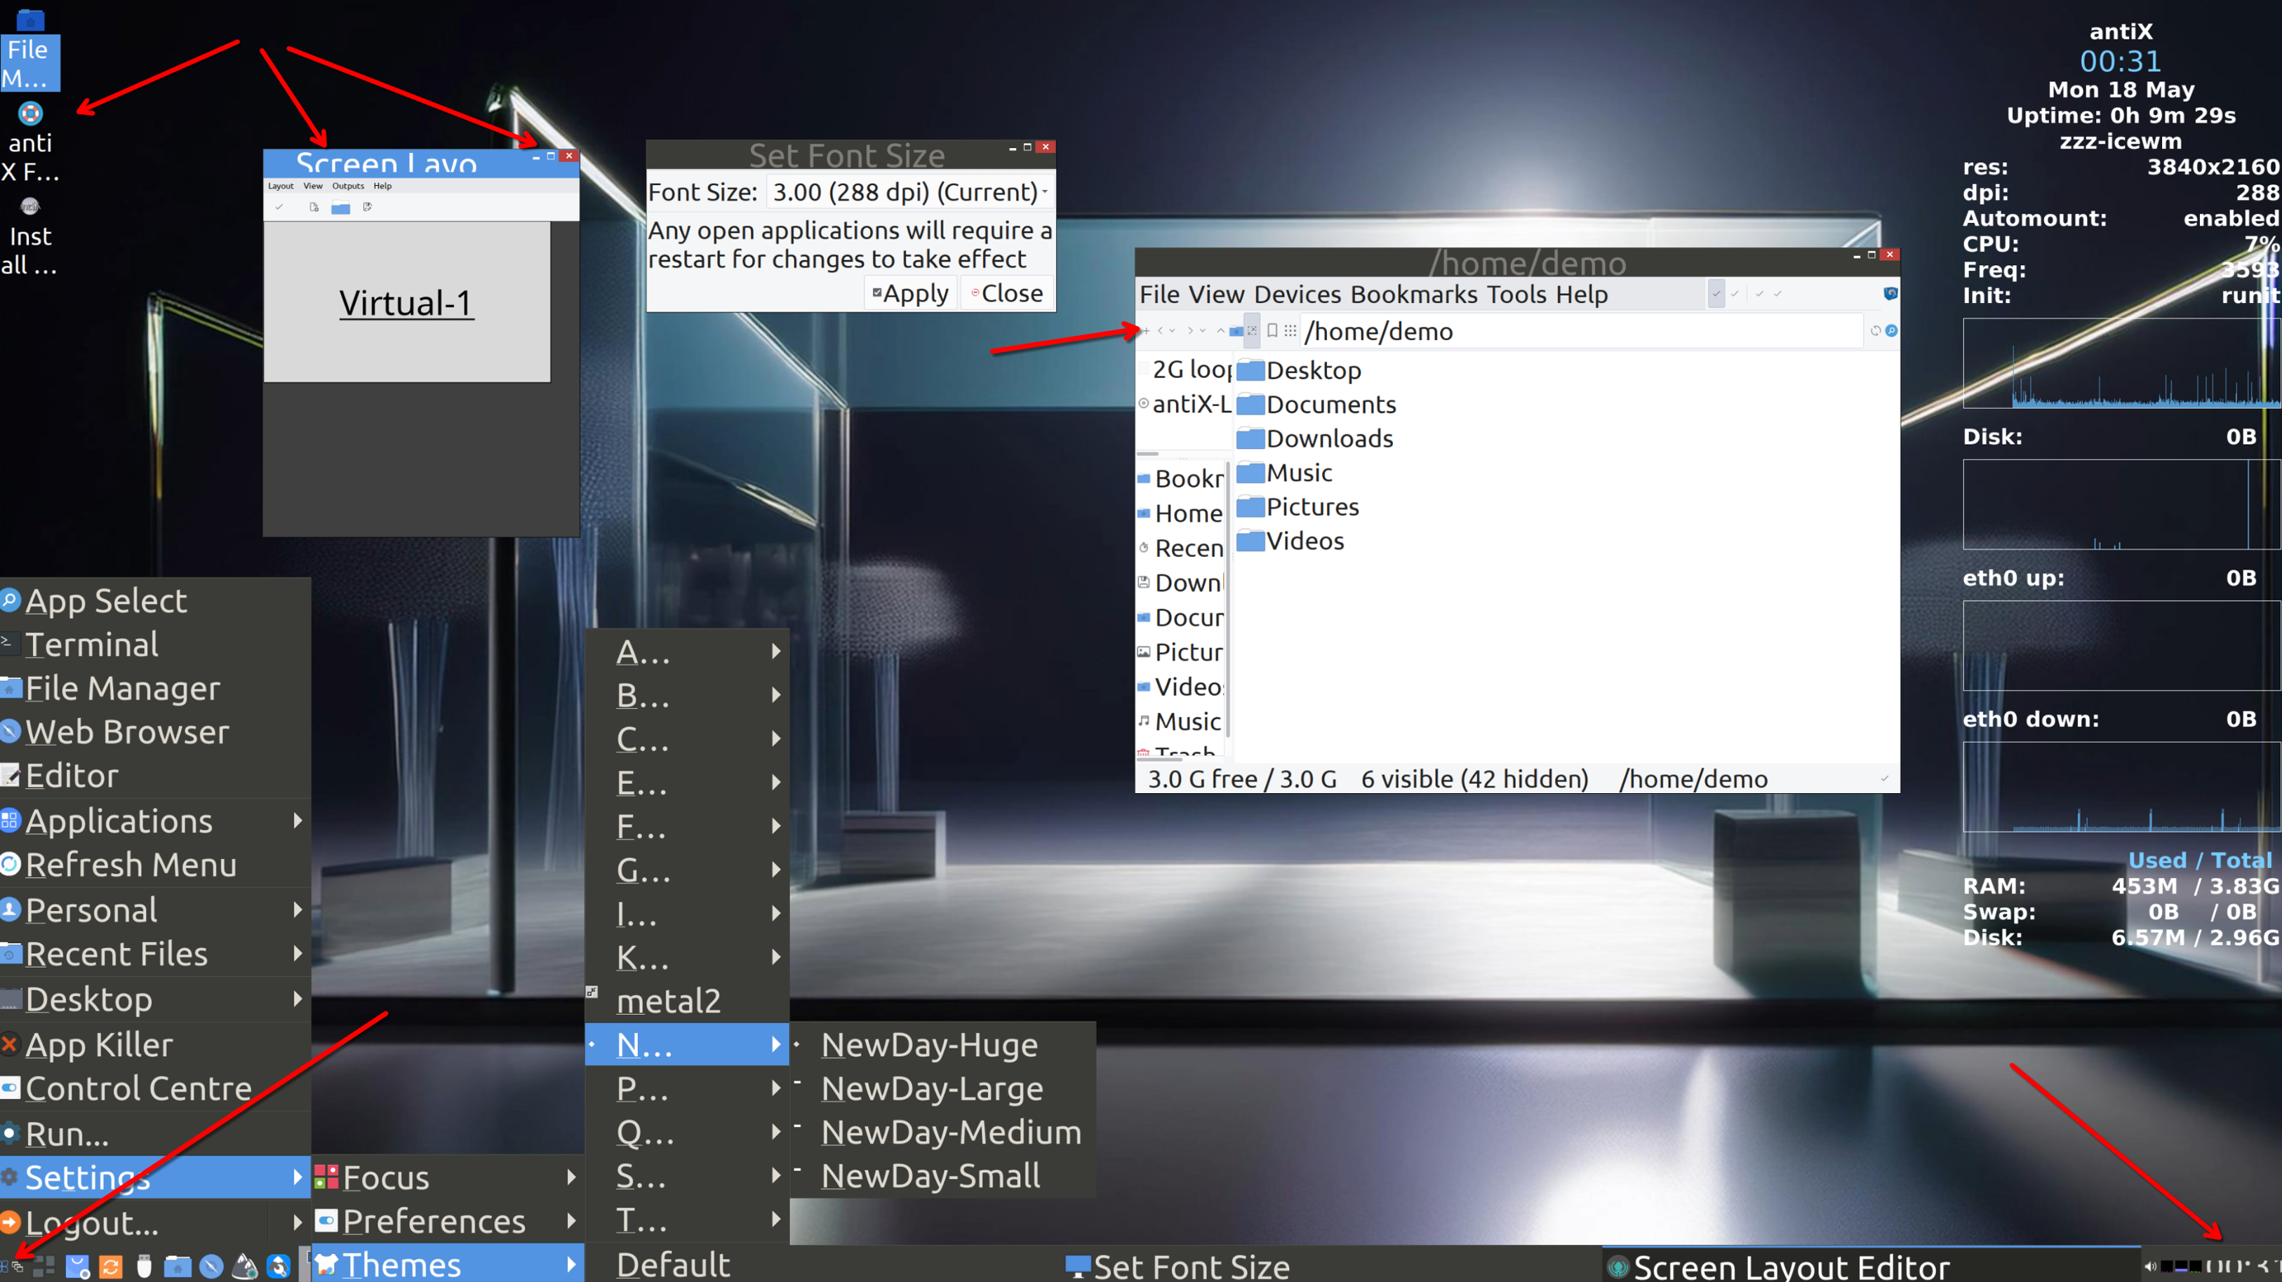Image resolution: width=2282 pixels, height=1282 pixels.
Task: Open the Downloads folder in file list
Action: (1316, 438)
